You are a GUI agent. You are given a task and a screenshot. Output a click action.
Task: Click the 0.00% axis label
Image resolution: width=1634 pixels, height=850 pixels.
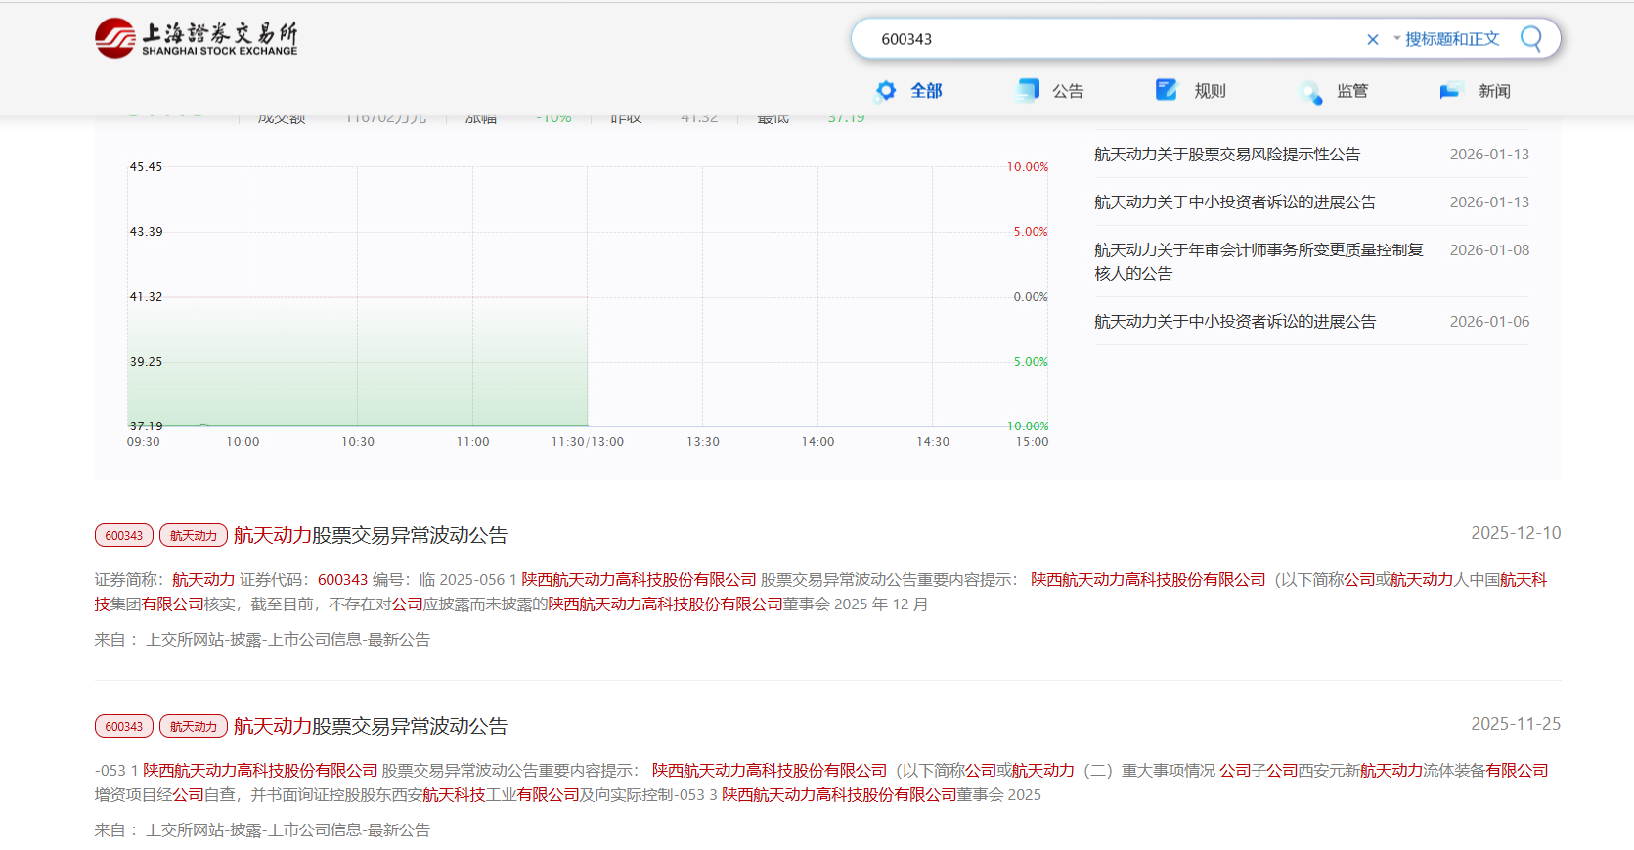coord(1031,297)
